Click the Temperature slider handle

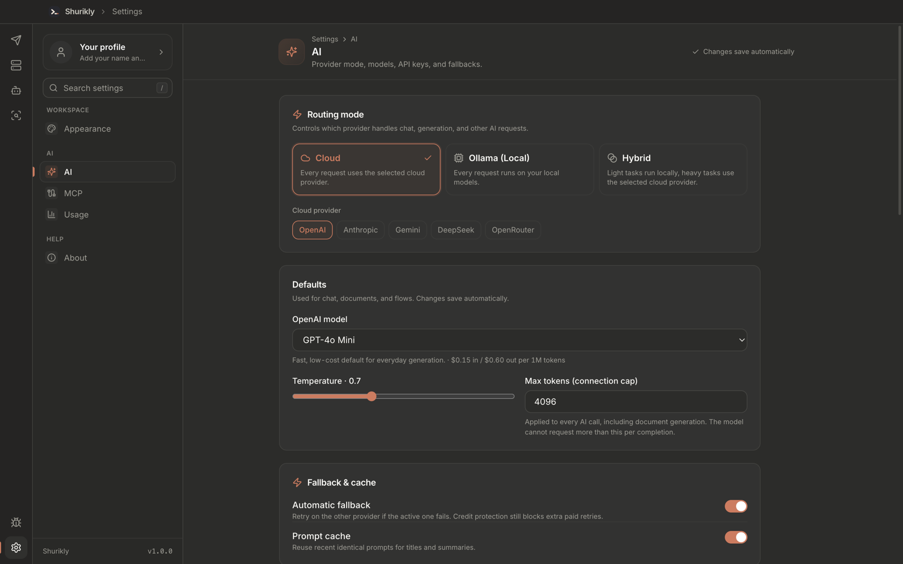coord(371,396)
